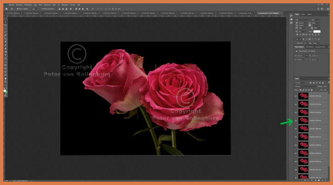The image size is (333, 185).
Task: Create a new group using folder icon
Action: [x=319, y=180]
